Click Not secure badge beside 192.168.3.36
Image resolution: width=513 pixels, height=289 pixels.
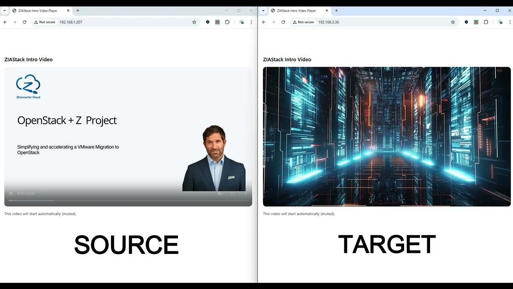(303, 22)
